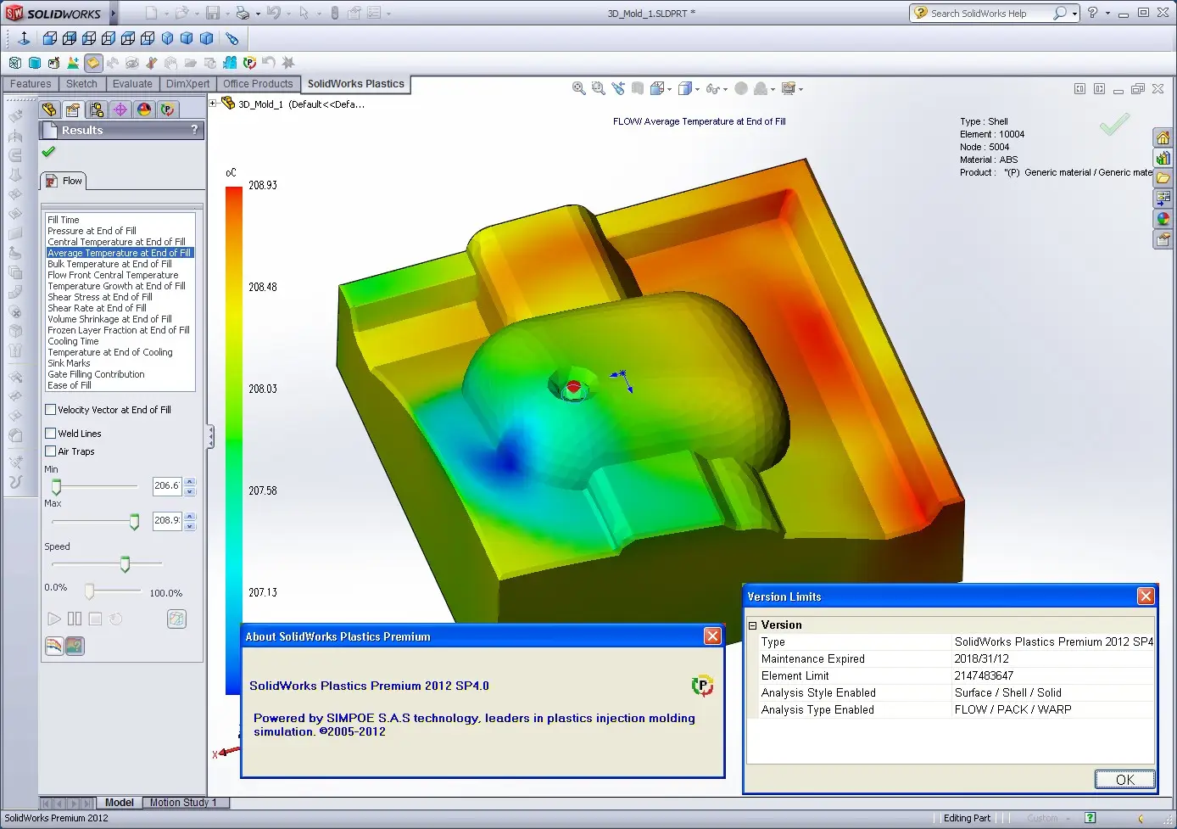Open the SolidWorks main menu flyout arrow
Image resolution: width=1177 pixels, height=829 pixels.
(x=114, y=13)
